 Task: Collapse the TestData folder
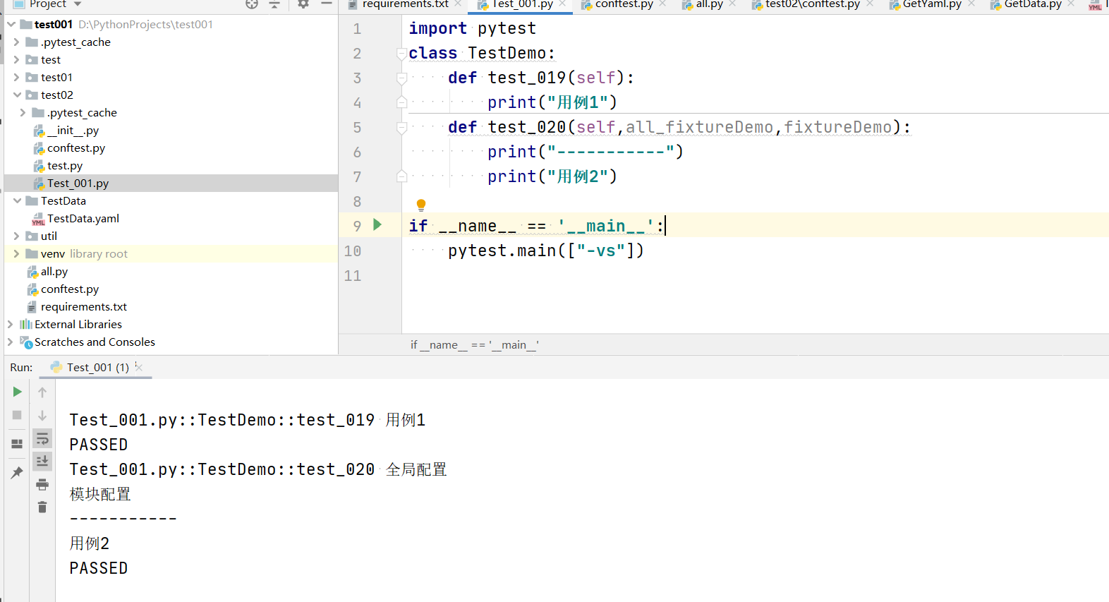(x=16, y=200)
